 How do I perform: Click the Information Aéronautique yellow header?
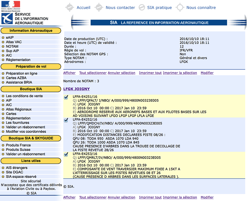point(31,31)
